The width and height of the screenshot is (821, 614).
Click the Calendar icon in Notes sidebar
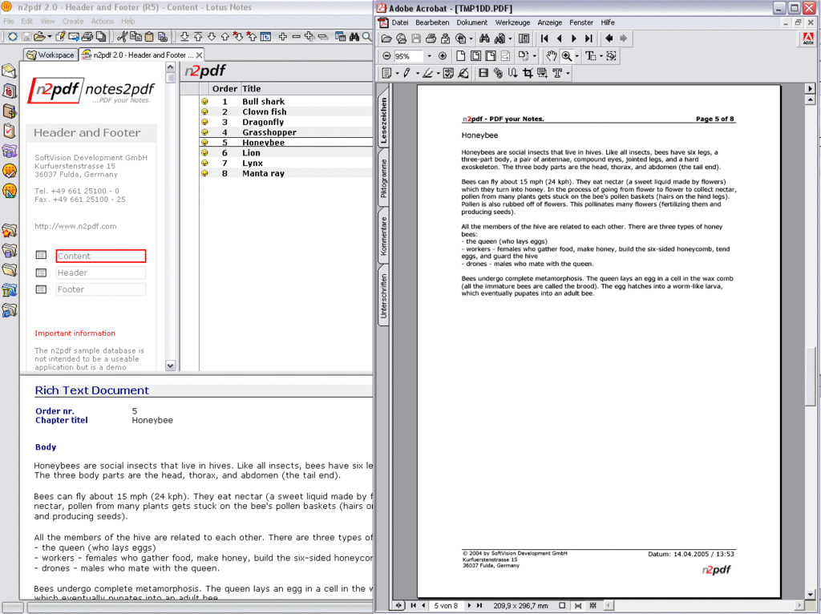[x=10, y=91]
